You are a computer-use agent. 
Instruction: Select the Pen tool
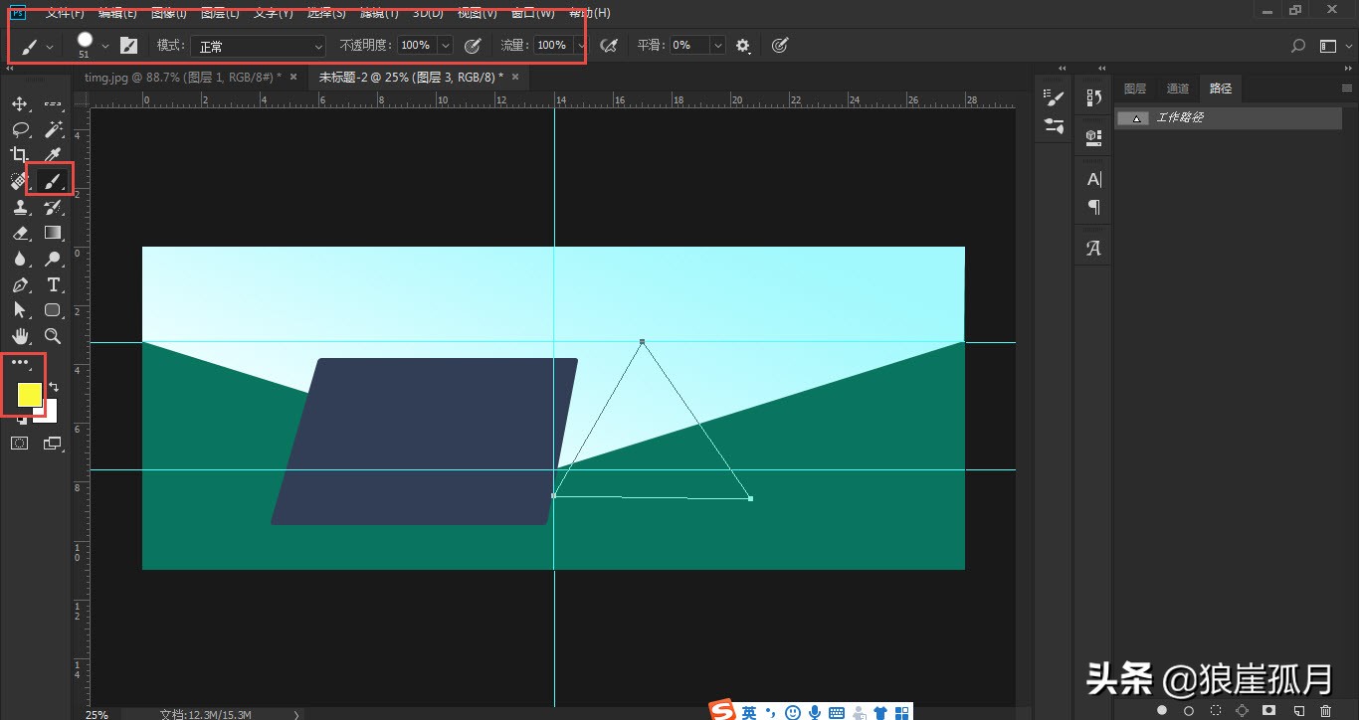pyautogui.click(x=20, y=285)
